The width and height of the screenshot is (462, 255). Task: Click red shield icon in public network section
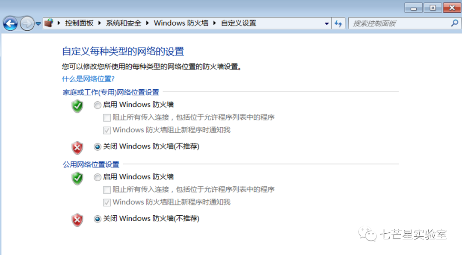(x=77, y=220)
